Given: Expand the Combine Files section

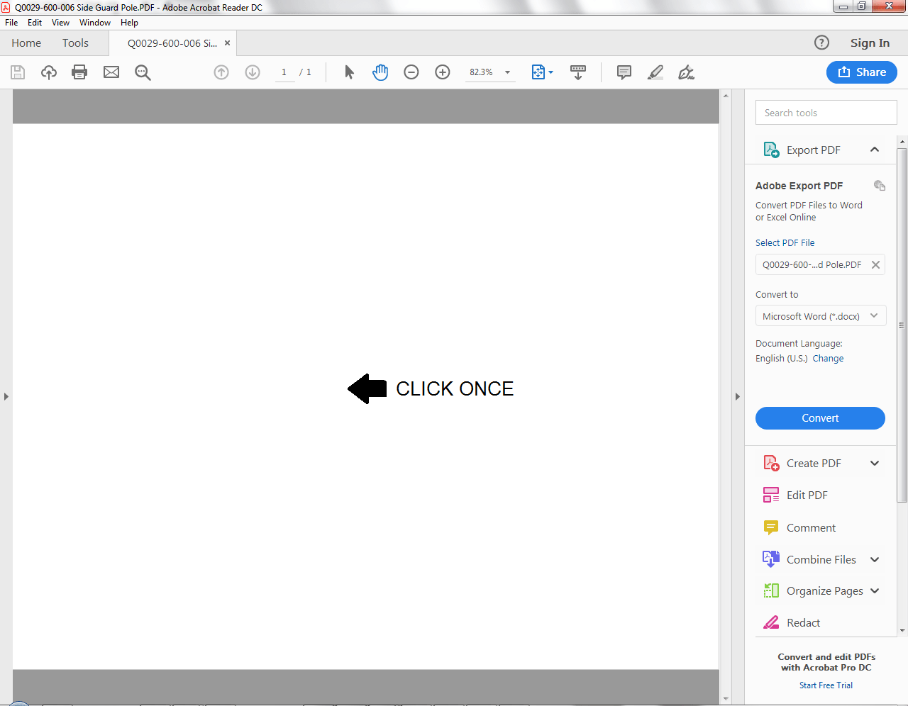Looking at the screenshot, I should [875, 559].
